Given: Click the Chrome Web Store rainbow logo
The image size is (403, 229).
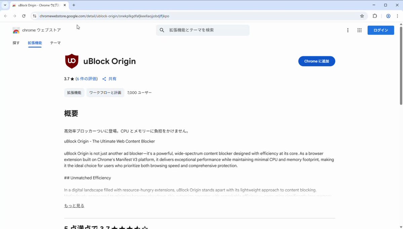Looking at the screenshot, I should pos(16,30).
